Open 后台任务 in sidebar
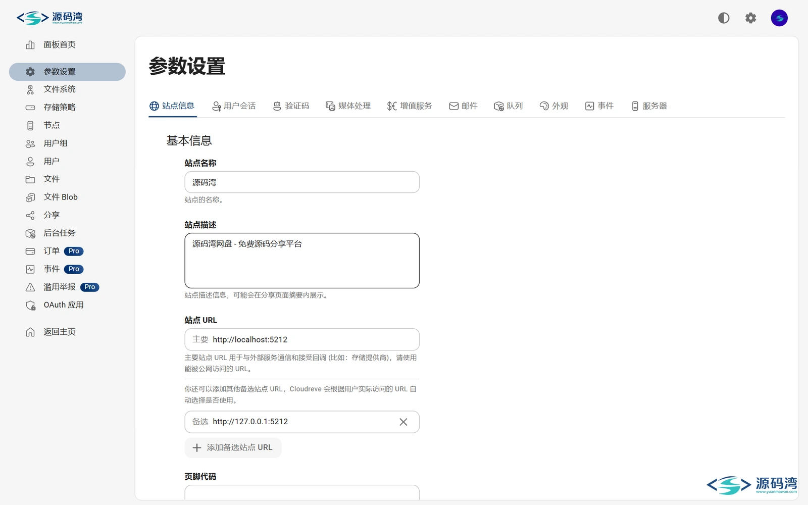 click(67, 233)
